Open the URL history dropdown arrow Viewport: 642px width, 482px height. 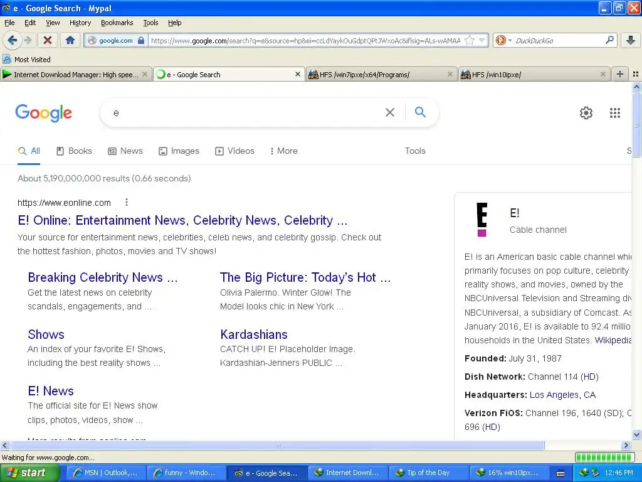click(x=482, y=40)
